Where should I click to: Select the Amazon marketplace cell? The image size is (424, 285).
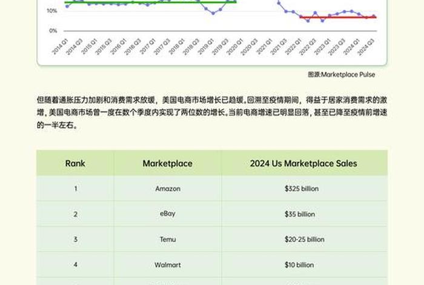pyautogui.click(x=168, y=189)
